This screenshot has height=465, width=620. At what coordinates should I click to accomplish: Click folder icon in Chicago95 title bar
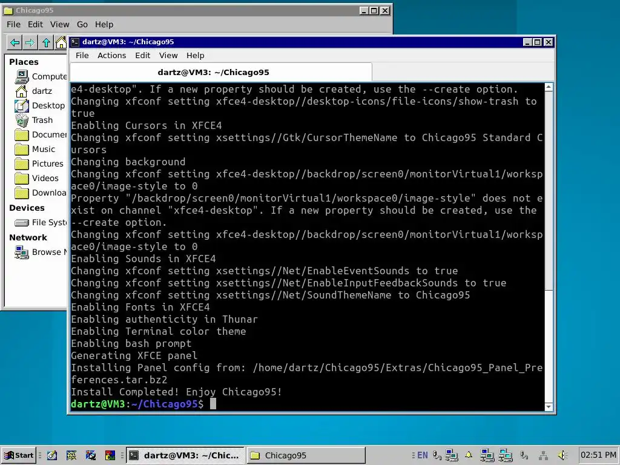click(8, 11)
